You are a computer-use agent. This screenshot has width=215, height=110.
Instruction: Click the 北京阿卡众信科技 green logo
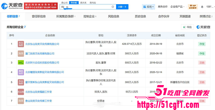[21, 63]
